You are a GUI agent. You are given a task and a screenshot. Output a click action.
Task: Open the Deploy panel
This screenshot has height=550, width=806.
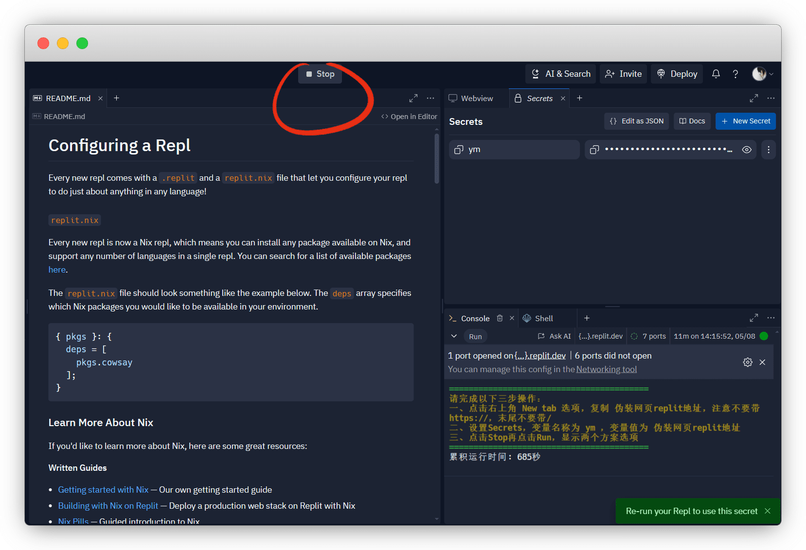677,74
